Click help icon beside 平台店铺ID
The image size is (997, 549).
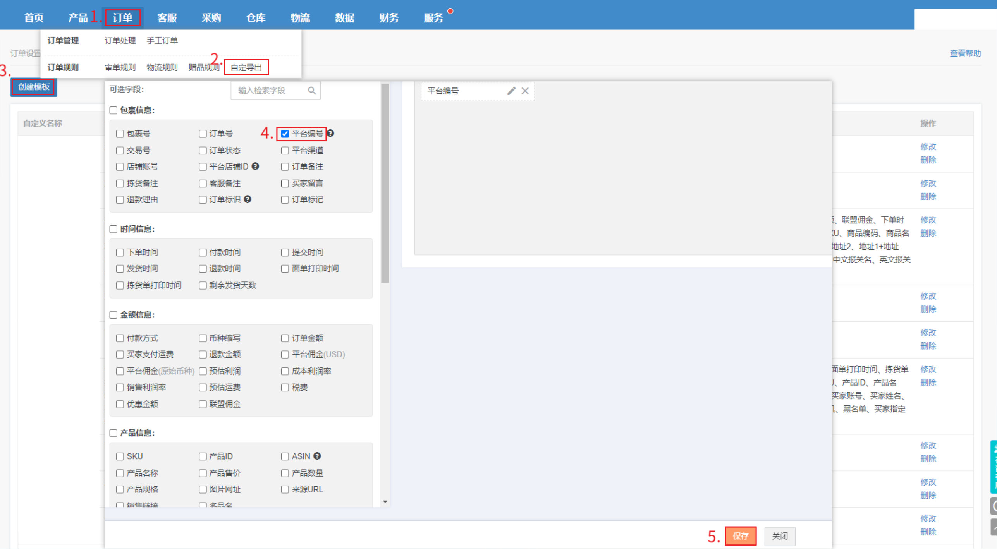[255, 166]
